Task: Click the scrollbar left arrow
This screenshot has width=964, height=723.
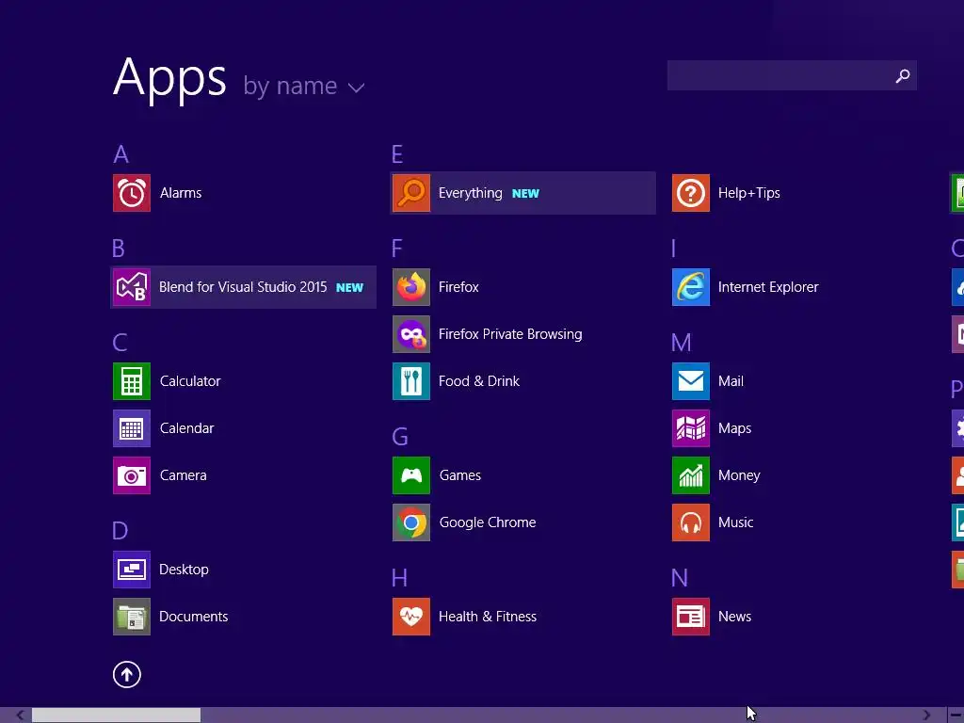Action: (20, 715)
